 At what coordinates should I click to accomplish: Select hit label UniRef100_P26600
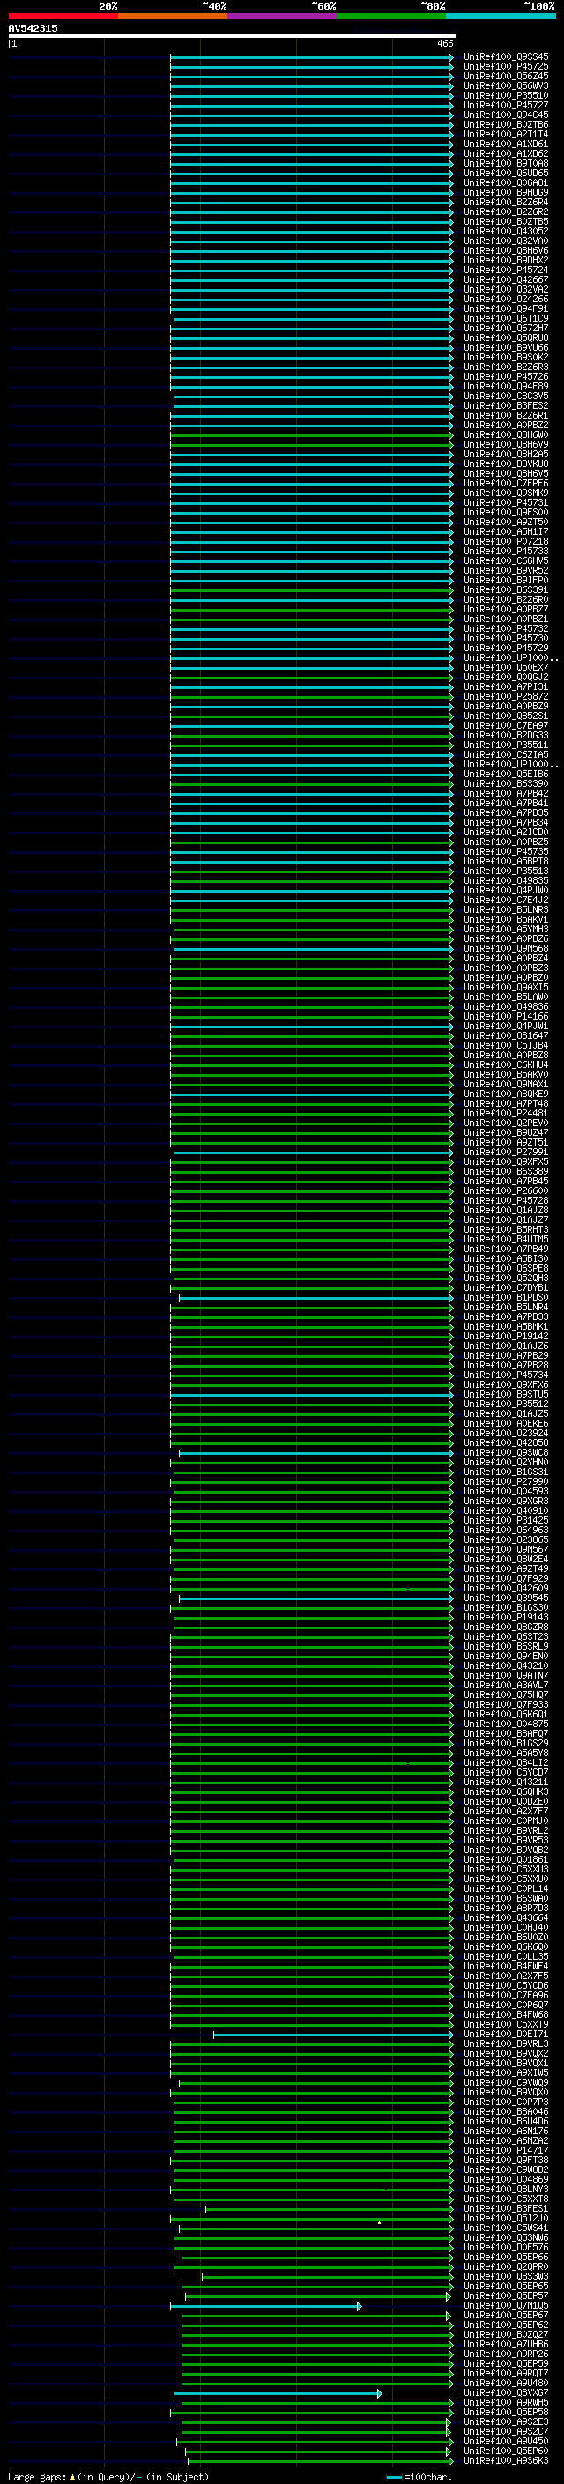coord(506,1191)
